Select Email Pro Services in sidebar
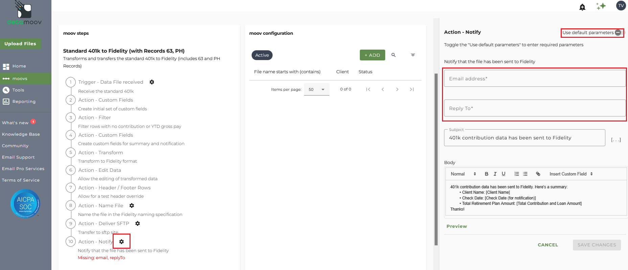Screen dimensions: 628x270 click(x=23, y=169)
